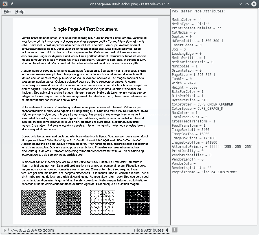259x235 pixels.
Task: Click the 'VendorIdentifier = 0' line
Action: click(192, 155)
